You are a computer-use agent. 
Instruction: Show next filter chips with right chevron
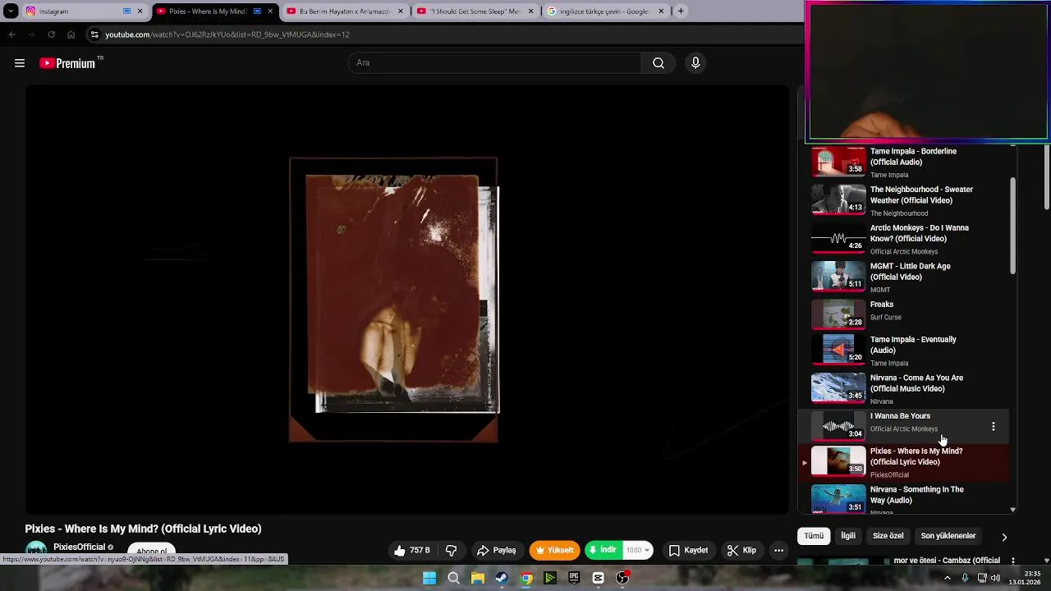tap(1003, 537)
